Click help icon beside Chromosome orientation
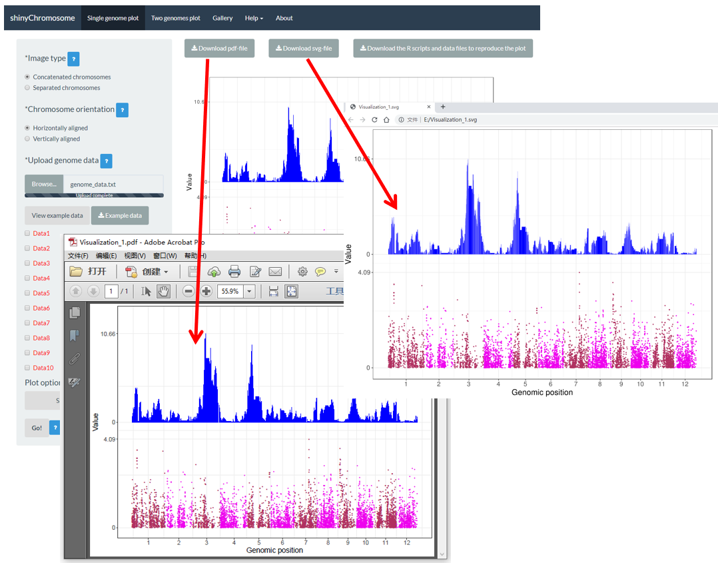 (123, 110)
